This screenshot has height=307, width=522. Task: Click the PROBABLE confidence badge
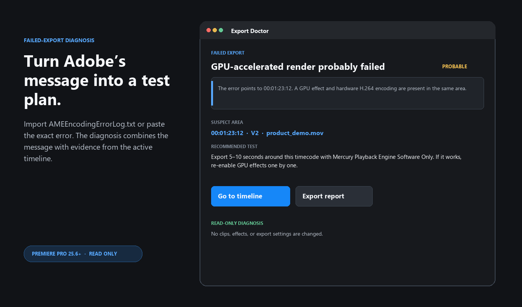454,66
